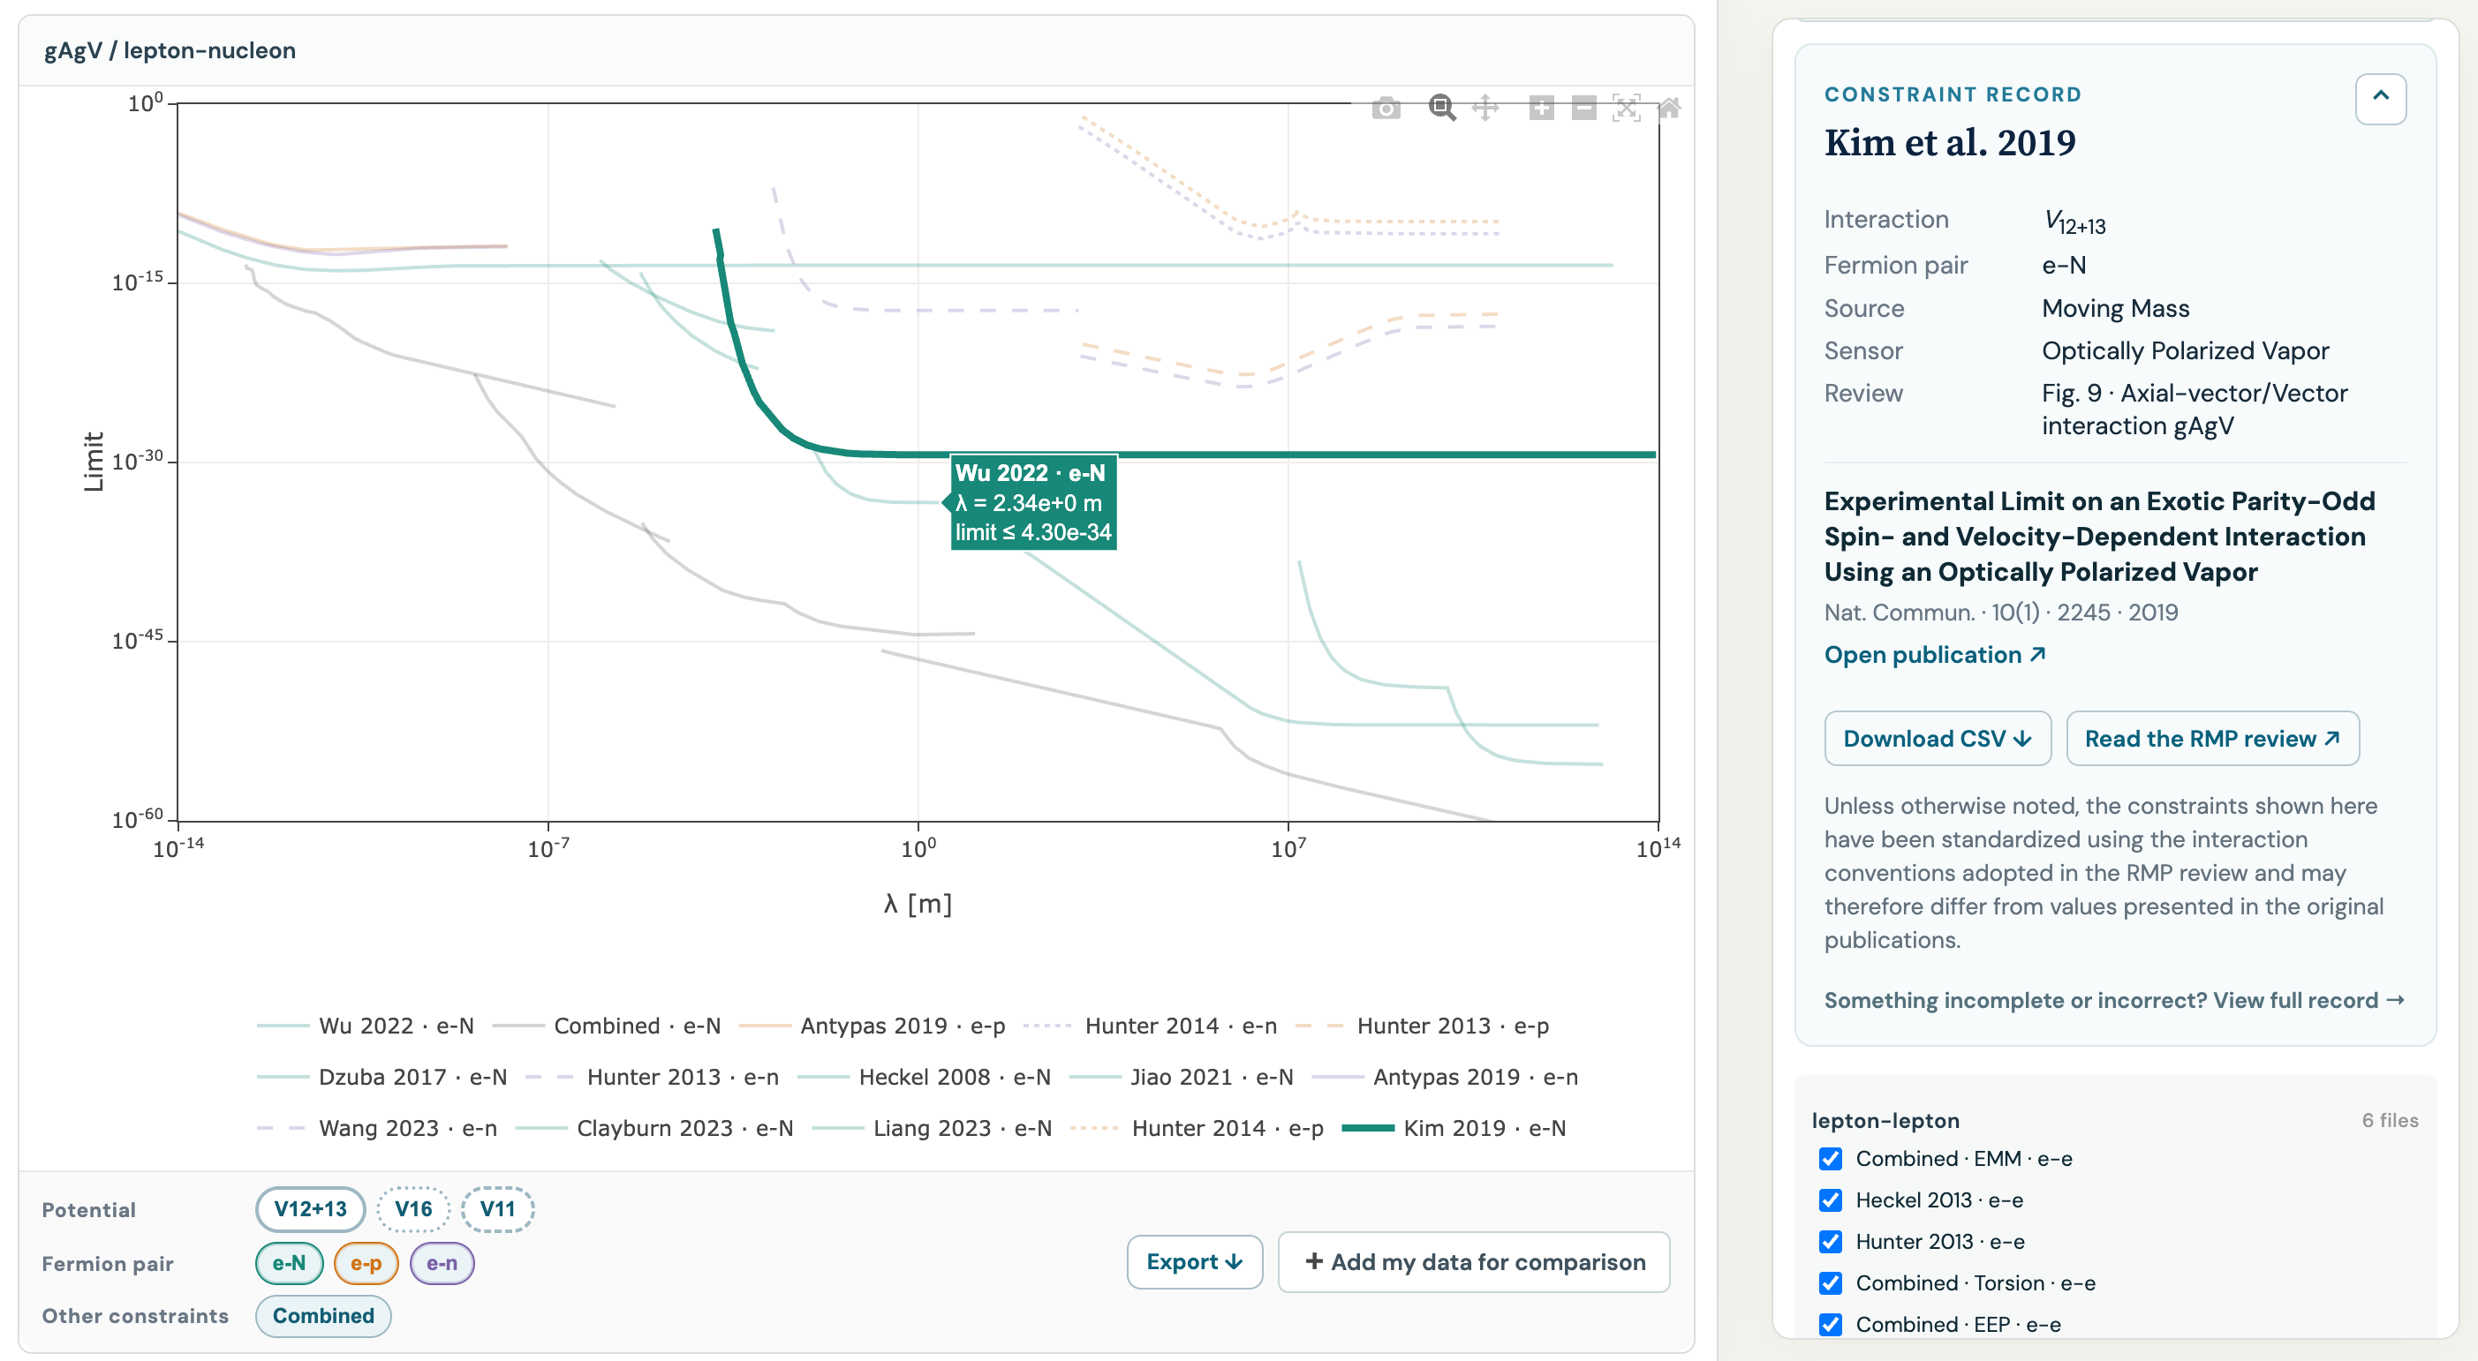Toggle Antypas 2019 · e-n legend entry
Screen dimensions: 2478x1361
pos(1446,1077)
